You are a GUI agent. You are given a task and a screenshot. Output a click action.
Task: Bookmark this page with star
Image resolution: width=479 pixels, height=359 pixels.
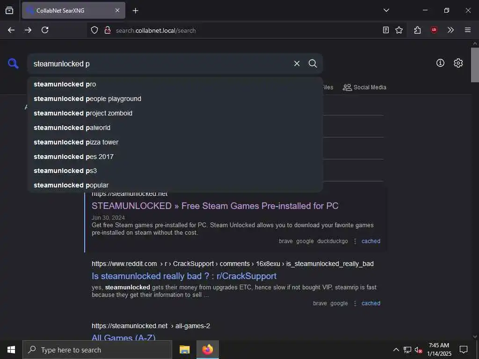click(399, 30)
